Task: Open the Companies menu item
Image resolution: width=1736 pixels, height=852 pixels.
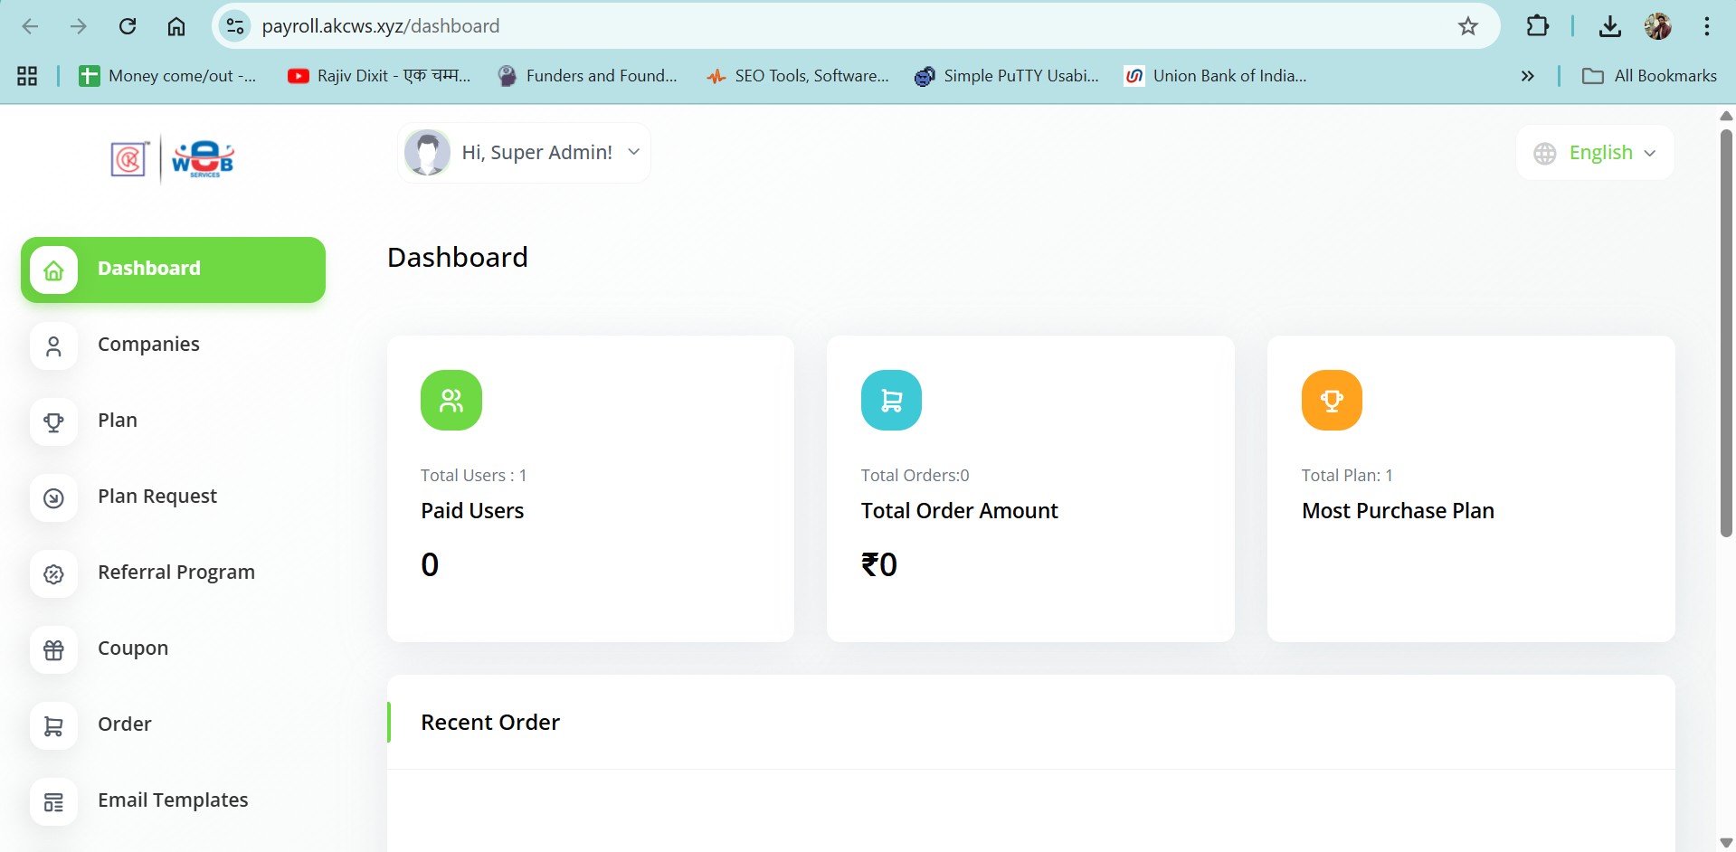Action: [x=148, y=345]
